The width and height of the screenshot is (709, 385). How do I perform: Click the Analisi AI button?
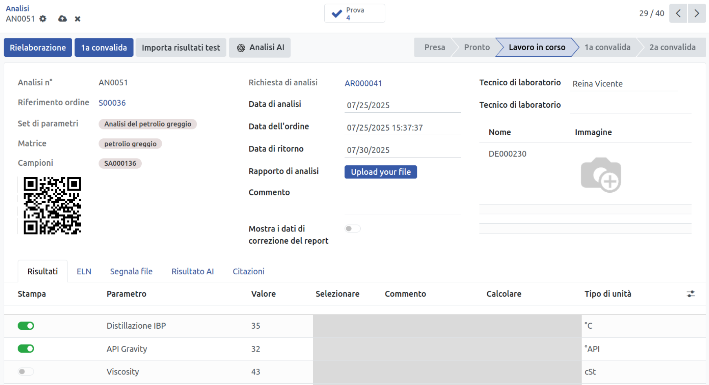click(x=260, y=48)
